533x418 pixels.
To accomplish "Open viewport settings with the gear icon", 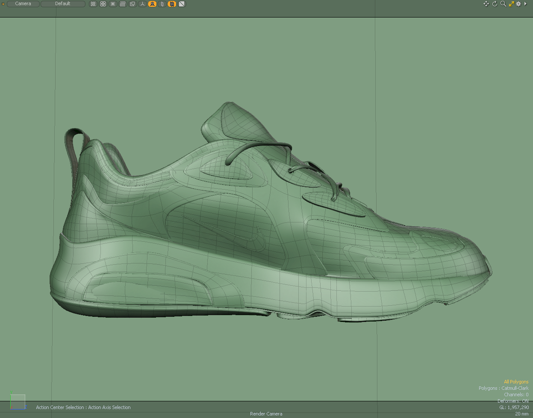I will [518, 4].
